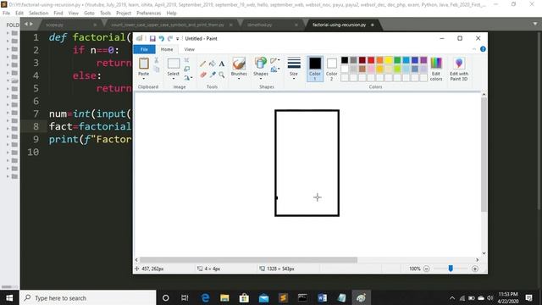Select Color 1 black swatch button
542x305 pixels.
click(314, 69)
